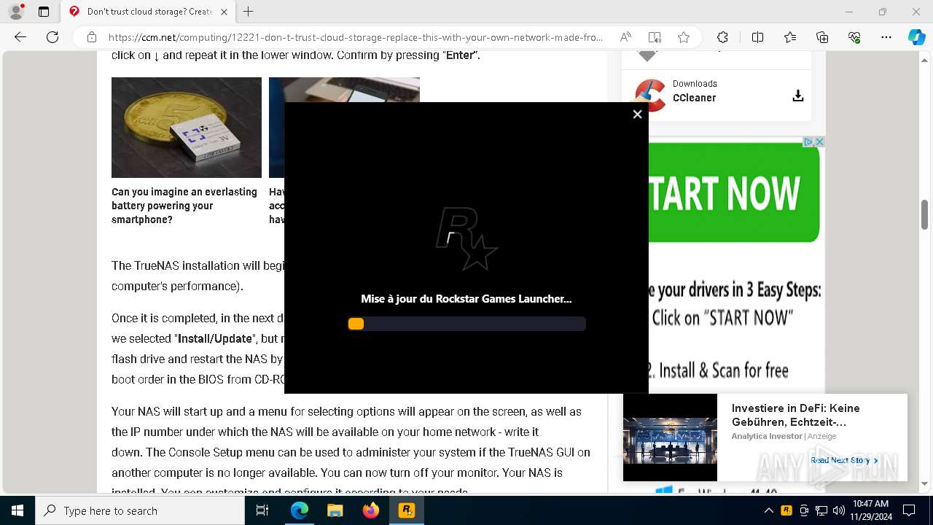Click the taskbar search box
The height and width of the screenshot is (525, 933).
point(140,510)
